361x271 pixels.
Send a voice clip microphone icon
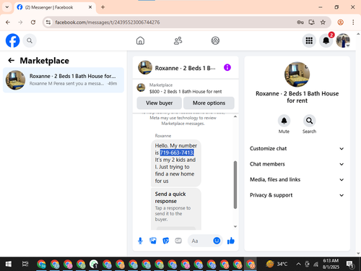140,241
